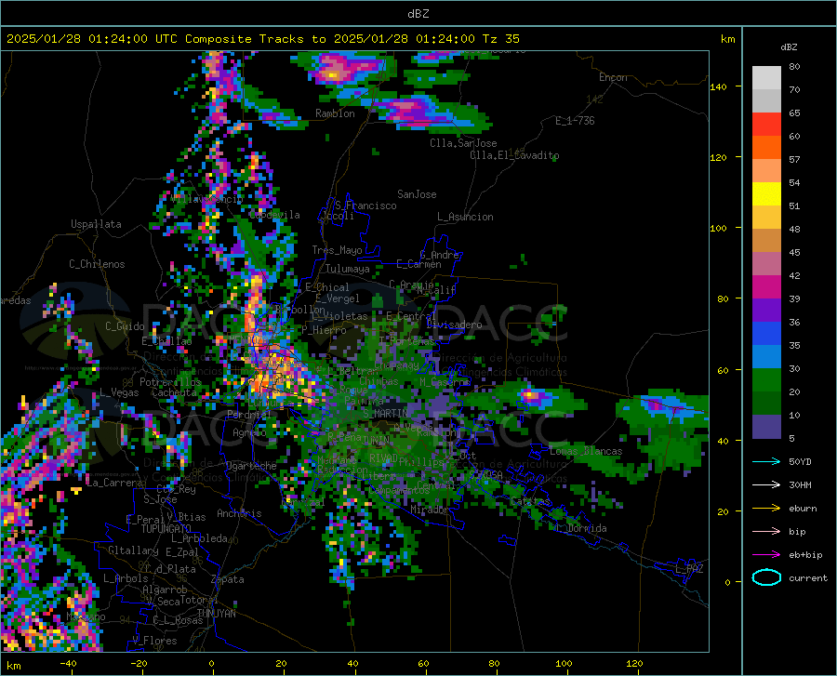Click the '120' tick on the bottom km axis

(634, 664)
